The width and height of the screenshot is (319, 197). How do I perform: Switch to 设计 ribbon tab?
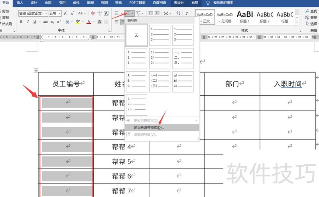[x=34, y=3]
